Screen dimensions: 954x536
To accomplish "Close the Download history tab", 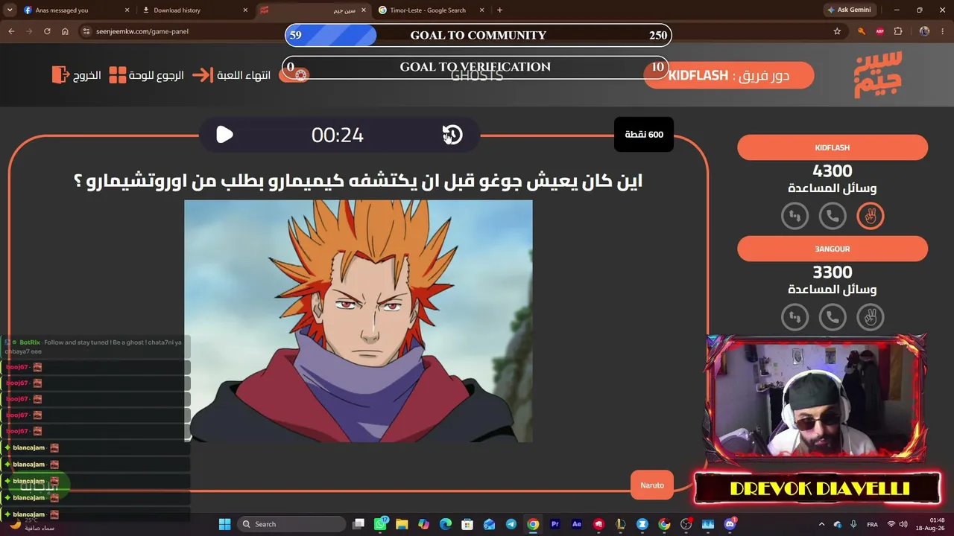I will (x=245, y=10).
